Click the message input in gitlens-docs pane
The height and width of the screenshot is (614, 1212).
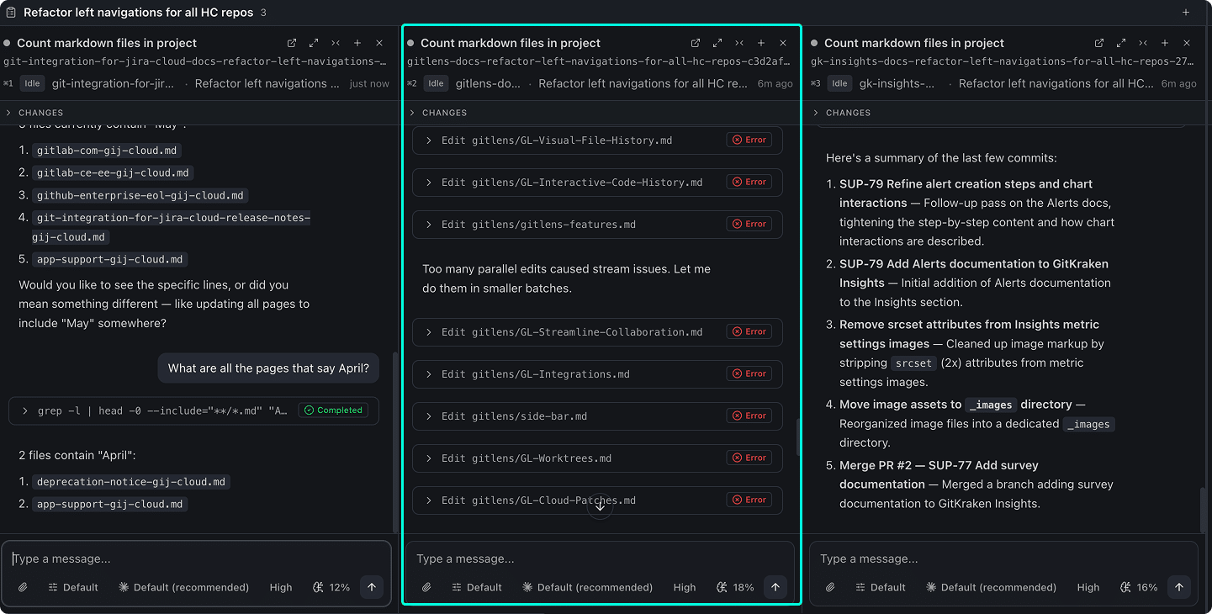click(x=600, y=558)
